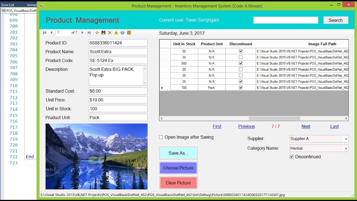This screenshot has width=357, height=201.
Task: Go to first record in navigator toolbar
Action: tap(45, 33)
